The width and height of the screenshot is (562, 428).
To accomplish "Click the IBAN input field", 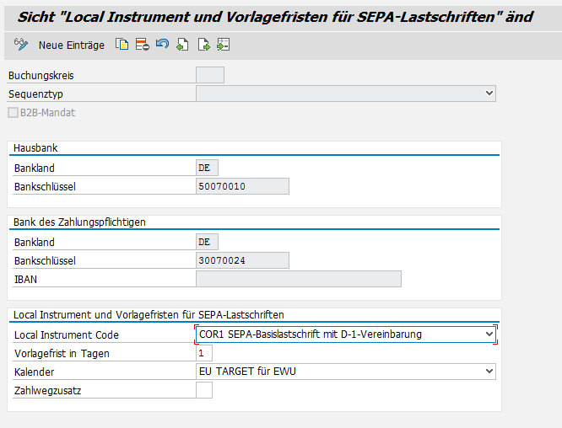I will coord(299,279).
